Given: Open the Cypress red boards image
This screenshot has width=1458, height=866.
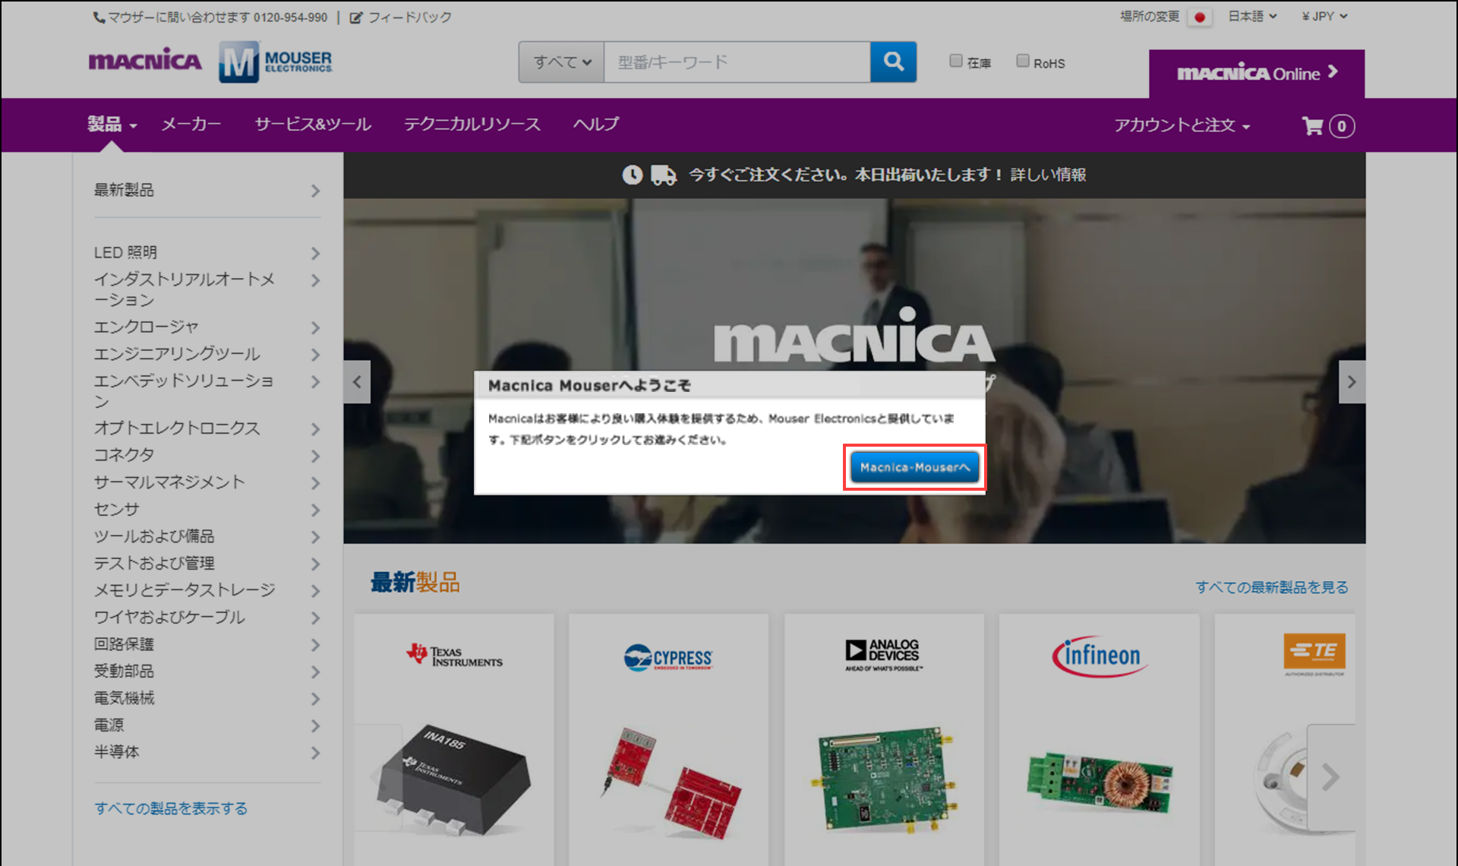Looking at the screenshot, I should pos(670,782).
